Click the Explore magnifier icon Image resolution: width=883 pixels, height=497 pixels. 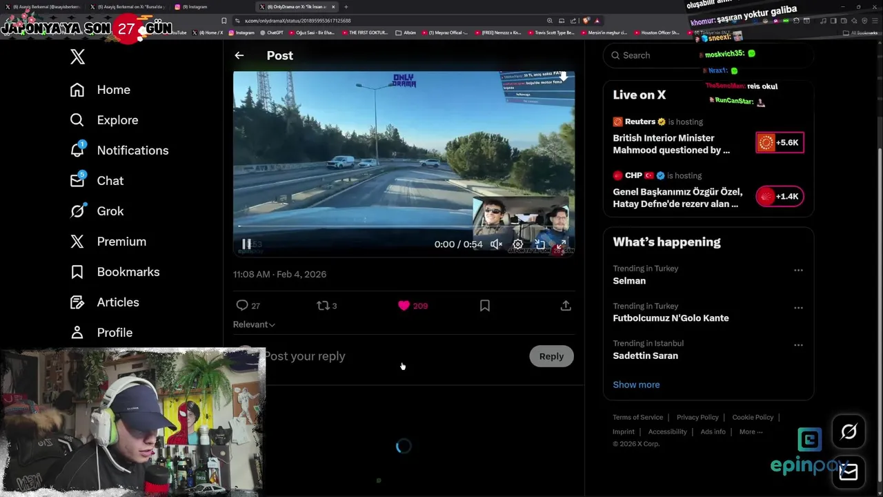[77, 120]
